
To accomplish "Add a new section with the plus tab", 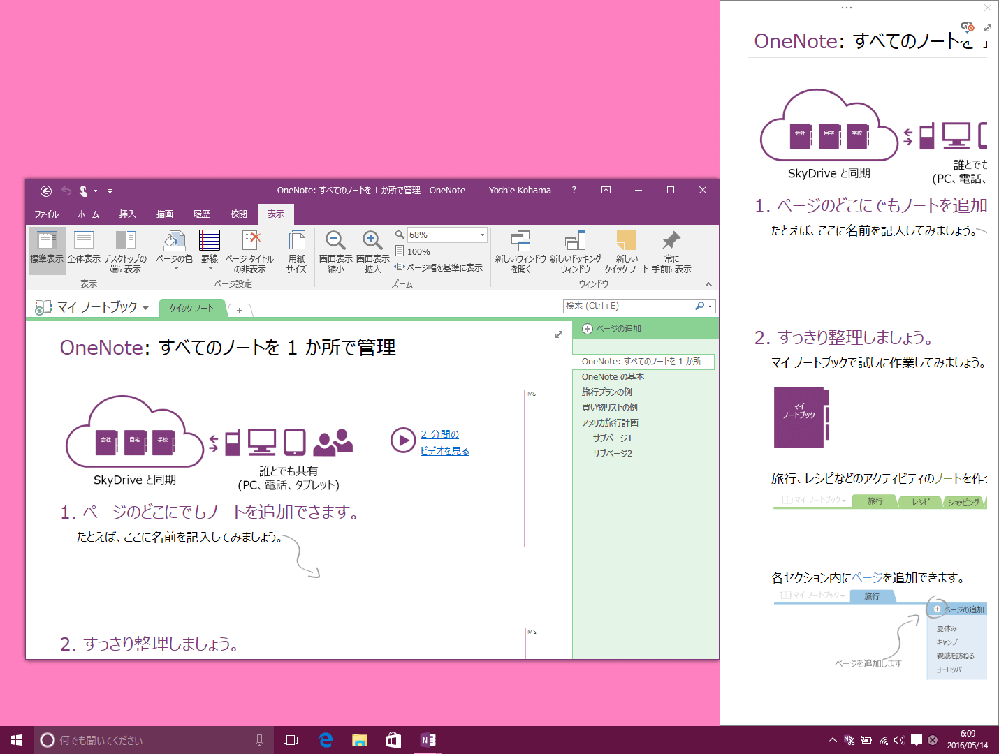I will (240, 310).
